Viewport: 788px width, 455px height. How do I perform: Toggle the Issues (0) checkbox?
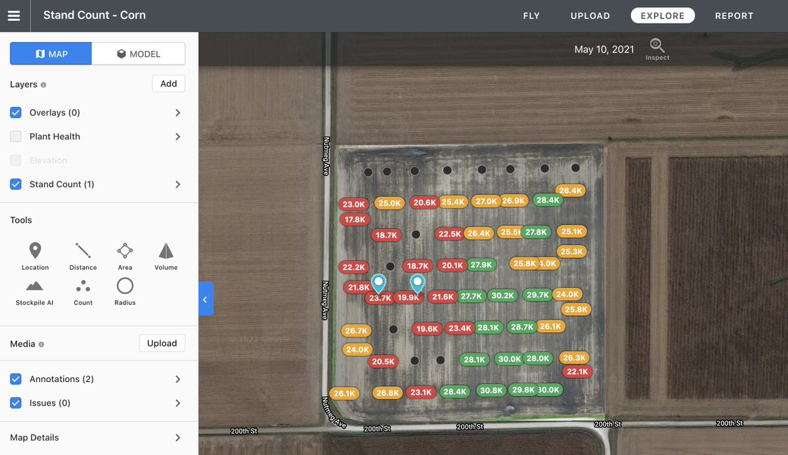[16, 403]
